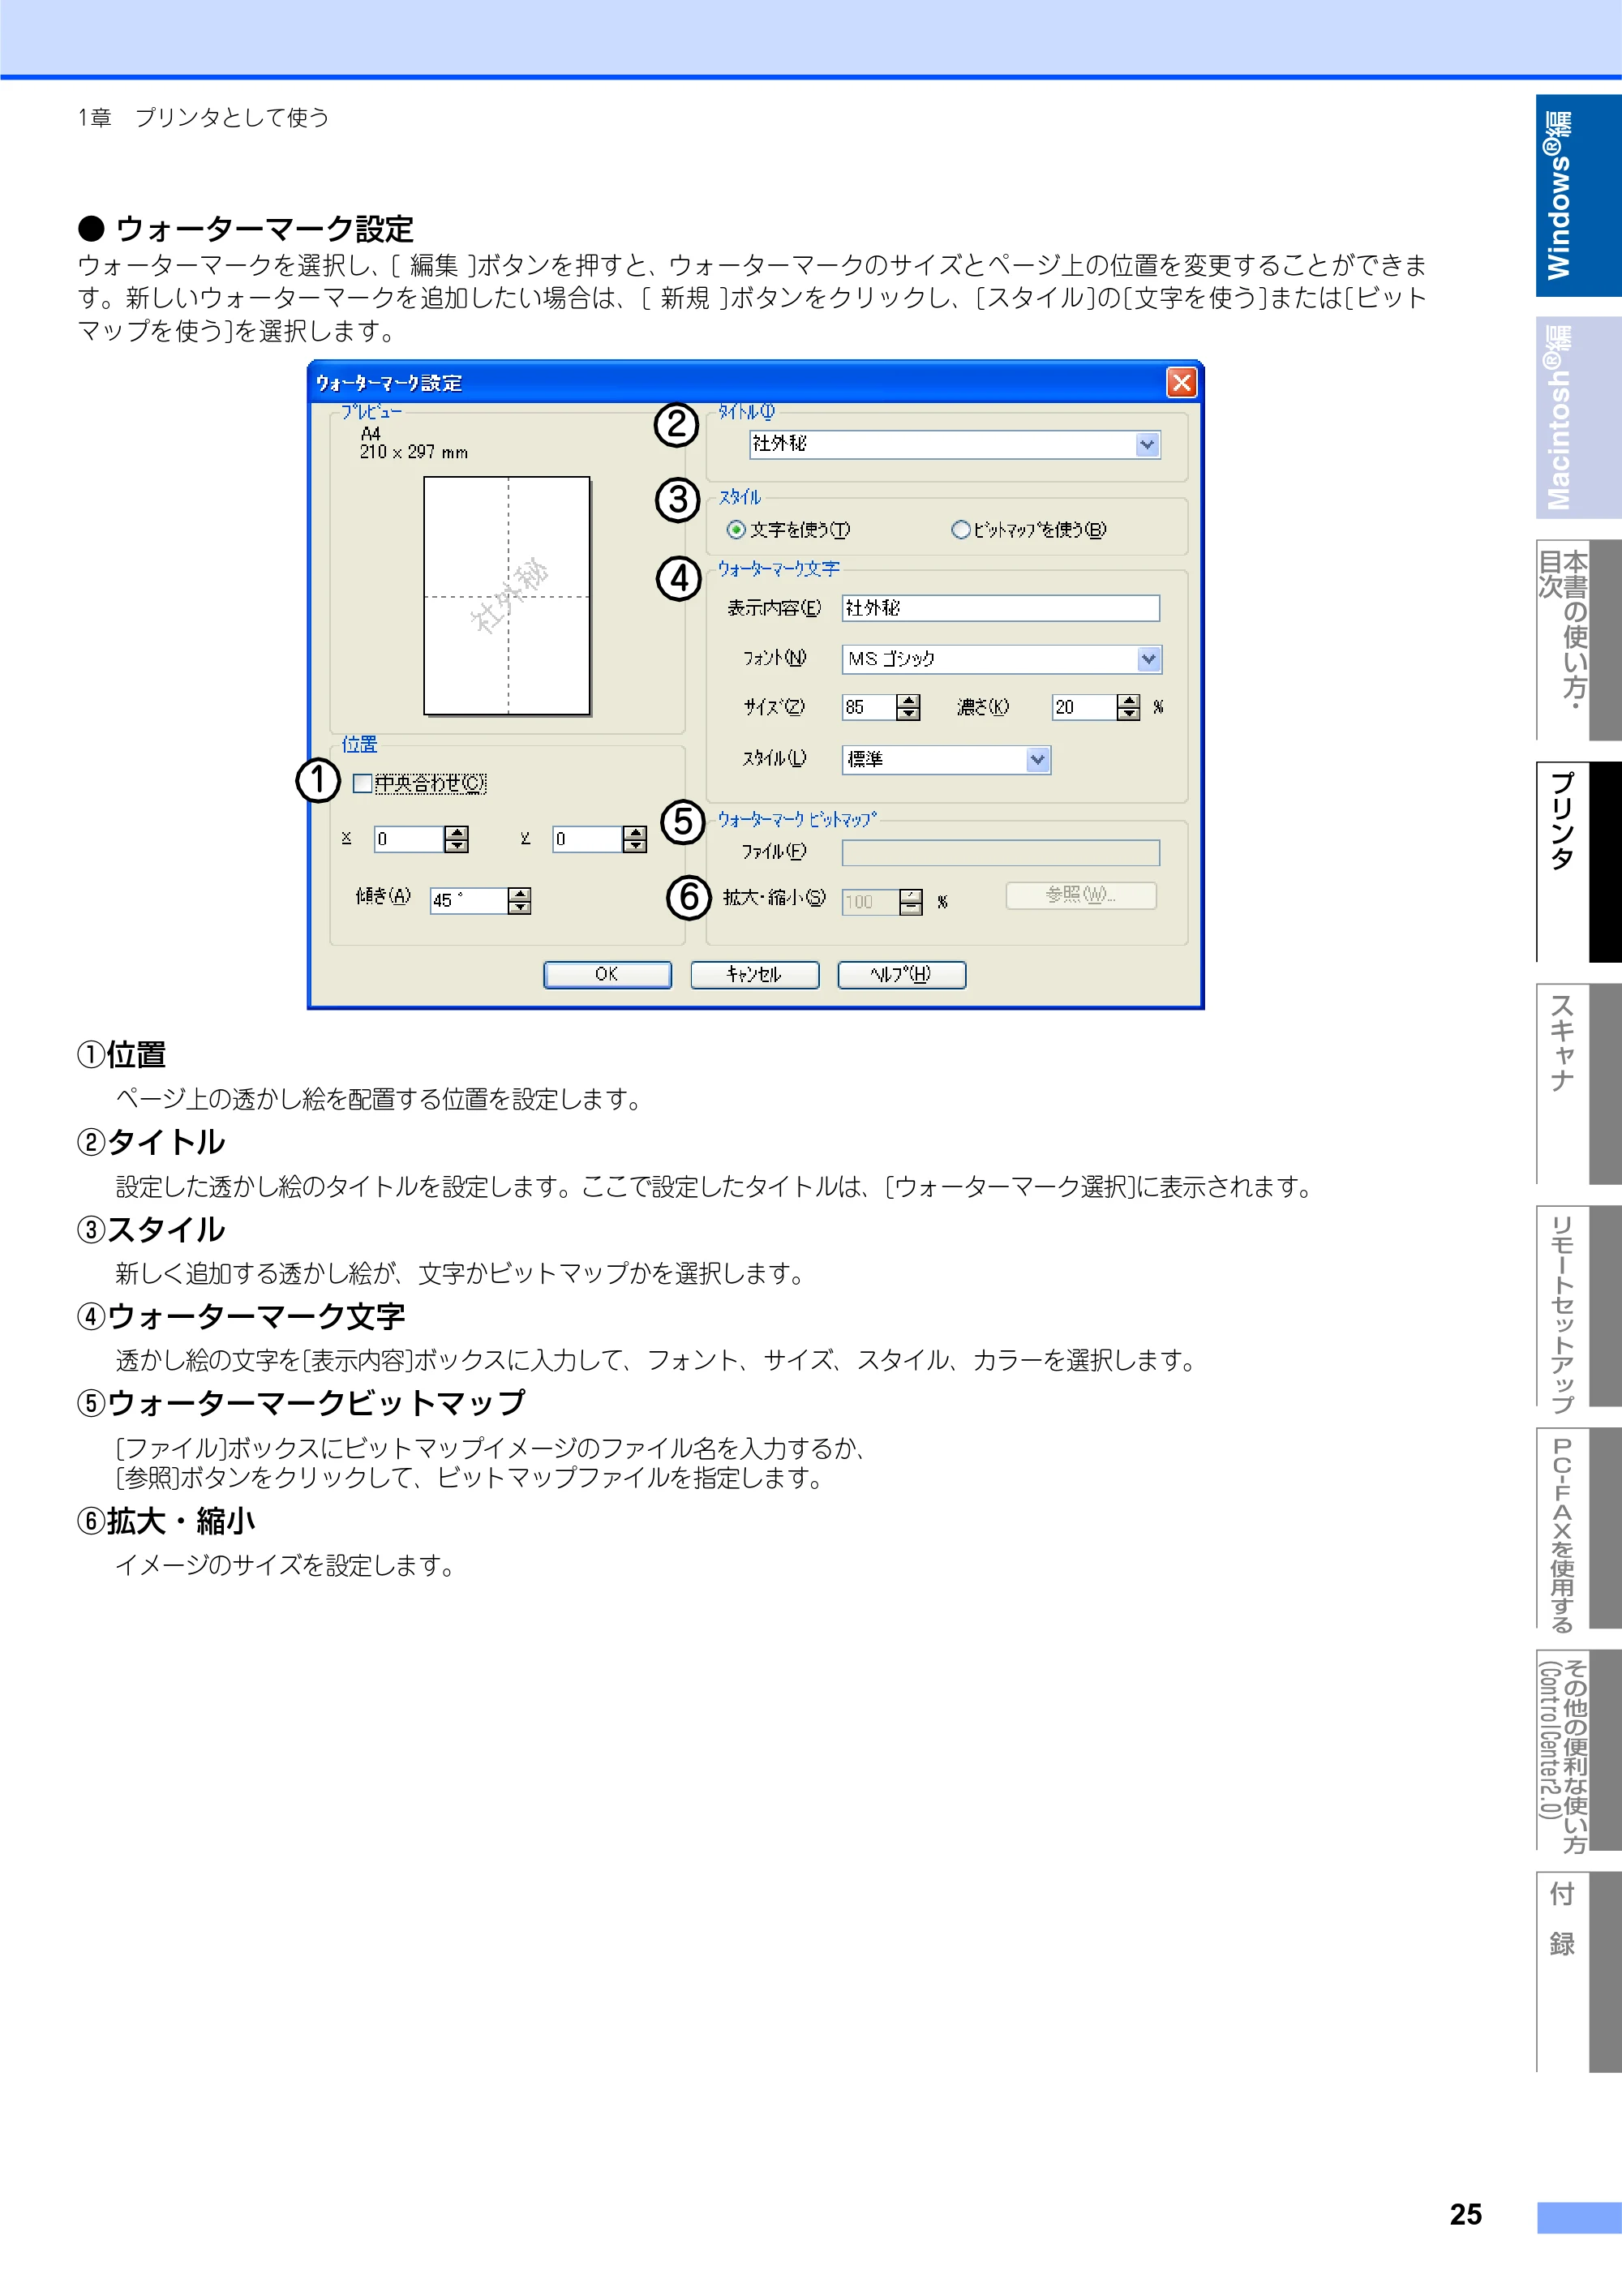Open the リモートセットアップ side tab
The width and height of the screenshot is (1622, 2296).
pos(1578,1306)
